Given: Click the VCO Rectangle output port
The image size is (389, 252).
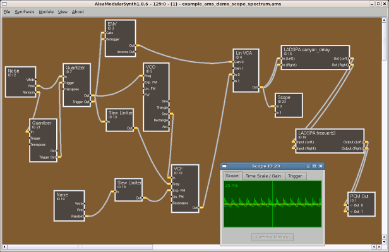Looking at the screenshot, I should point(169,120).
